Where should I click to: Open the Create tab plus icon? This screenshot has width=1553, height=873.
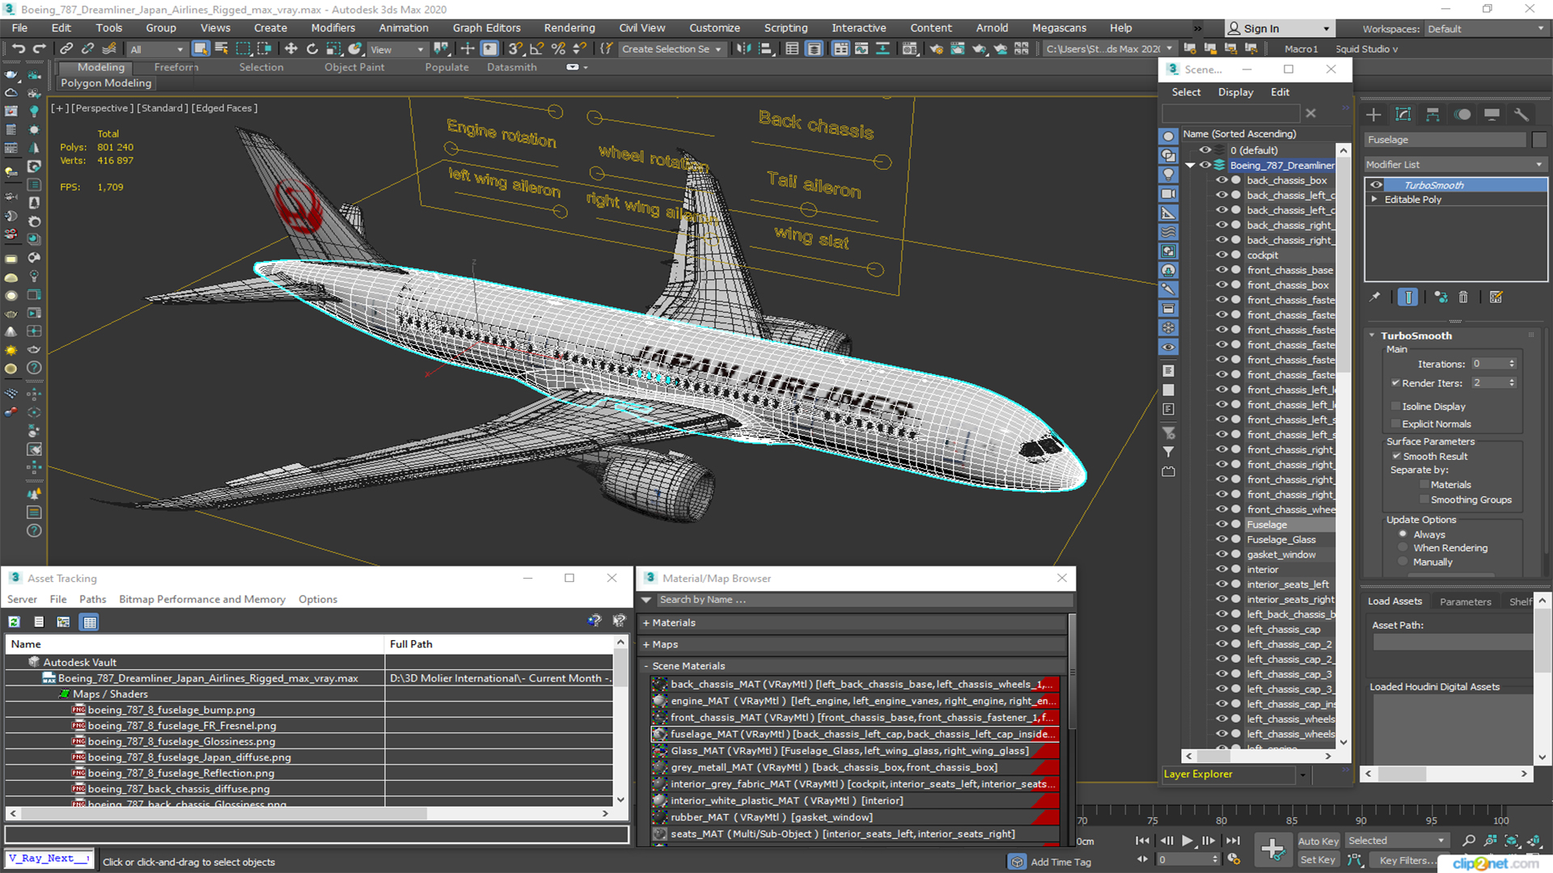[x=1373, y=115]
